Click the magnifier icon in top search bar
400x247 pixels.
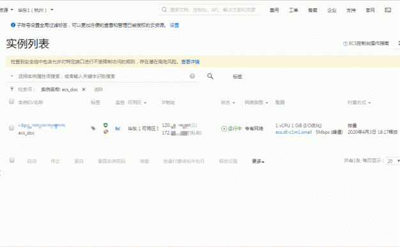point(164,10)
